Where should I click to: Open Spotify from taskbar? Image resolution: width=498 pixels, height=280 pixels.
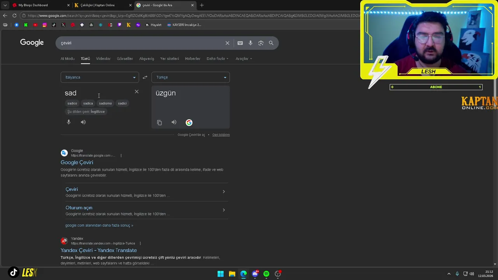[x=266, y=274]
